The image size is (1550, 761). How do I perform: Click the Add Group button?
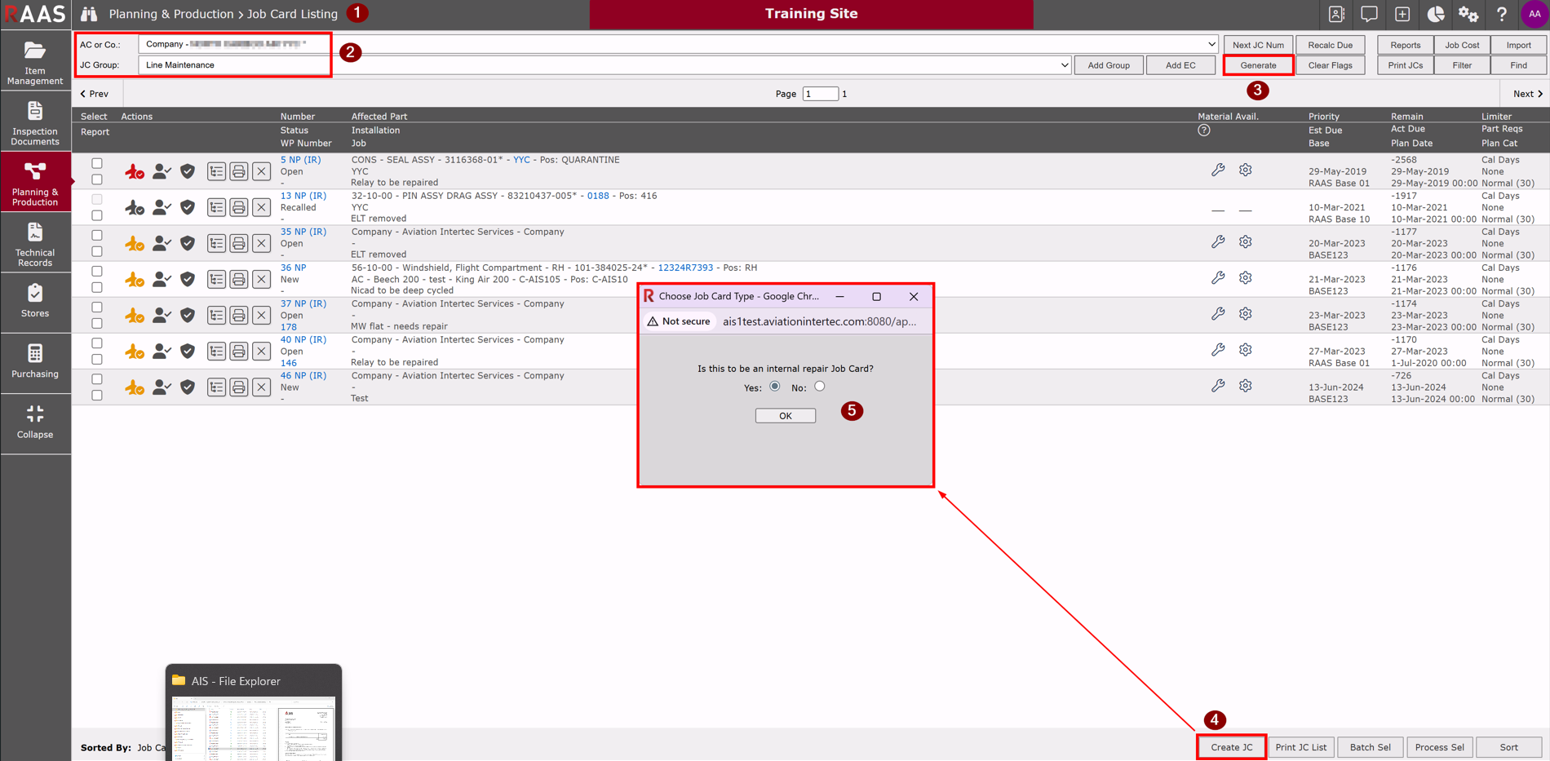pos(1109,65)
